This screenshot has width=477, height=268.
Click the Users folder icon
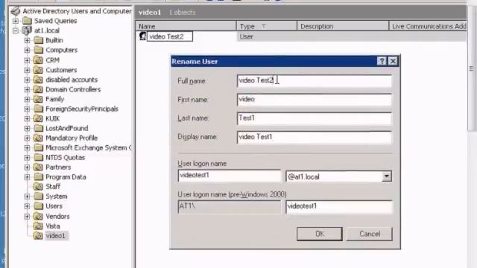tap(38, 206)
